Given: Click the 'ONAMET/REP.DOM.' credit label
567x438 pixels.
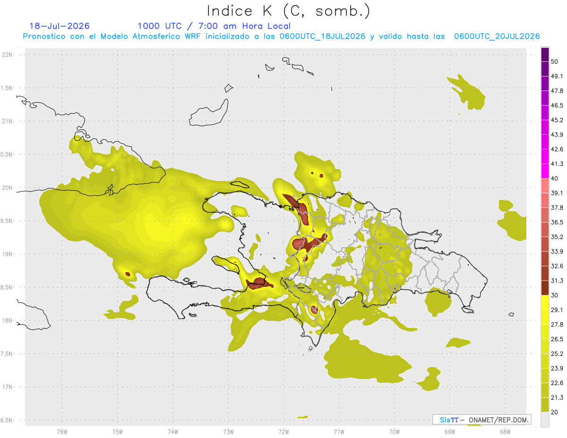Looking at the screenshot, I should coord(498,420).
